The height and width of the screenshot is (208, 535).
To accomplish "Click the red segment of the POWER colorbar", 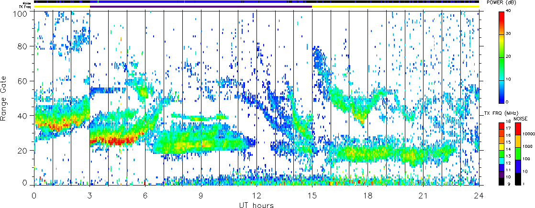I will (x=502, y=18).
